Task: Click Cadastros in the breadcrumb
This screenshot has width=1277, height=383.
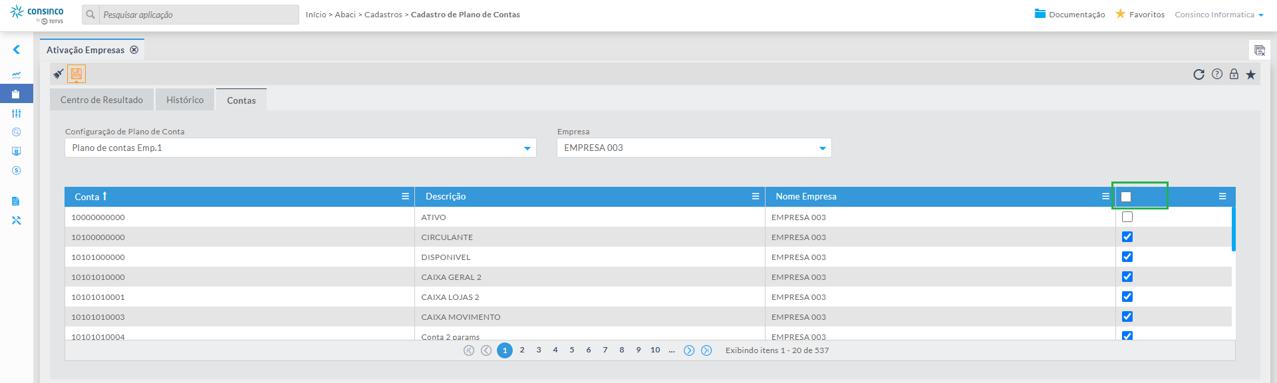Action: coord(383,15)
